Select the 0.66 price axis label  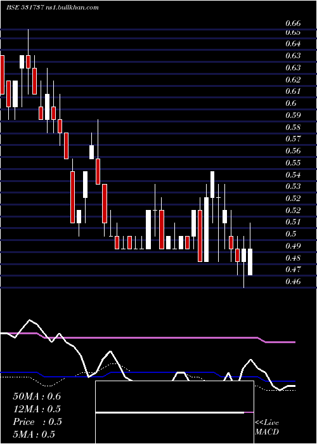(x=293, y=23)
